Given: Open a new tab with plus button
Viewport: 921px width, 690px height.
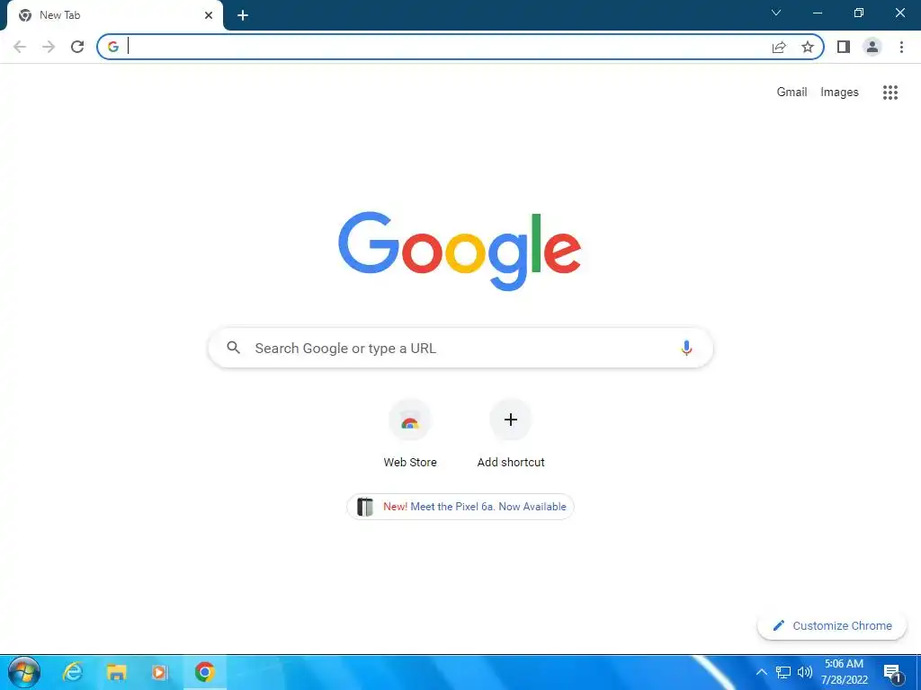Looking at the screenshot, I should click(243, 15).
